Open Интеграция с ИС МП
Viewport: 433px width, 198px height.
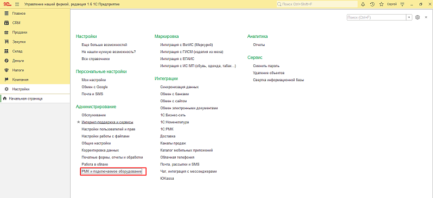tap(198, 66)
